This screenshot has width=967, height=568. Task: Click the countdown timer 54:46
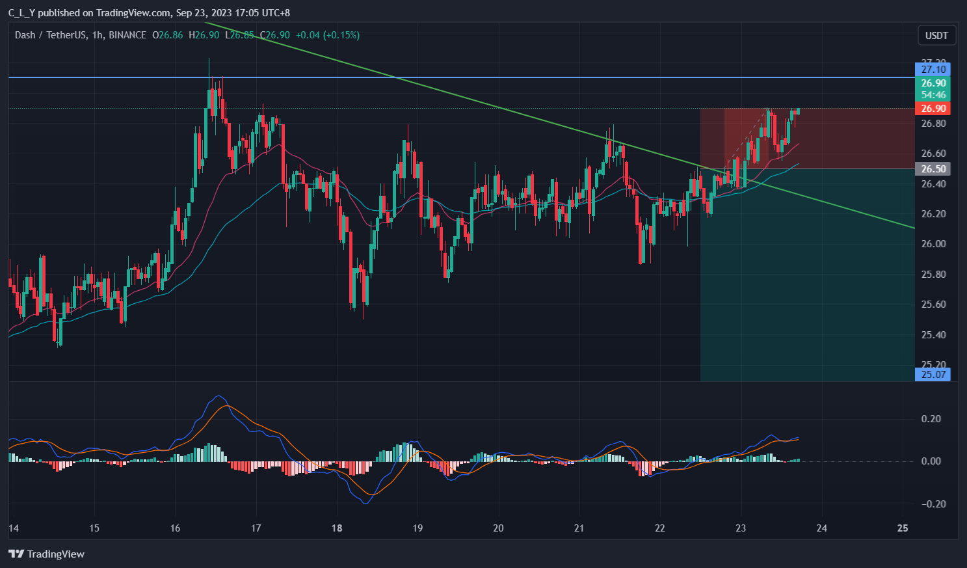tap(933, 95)
